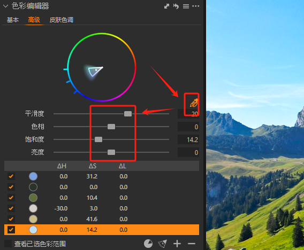Click the full color wheel span icon
This screenshot has height=250, width=304.
pyautogui.click(x=148, y=244)
